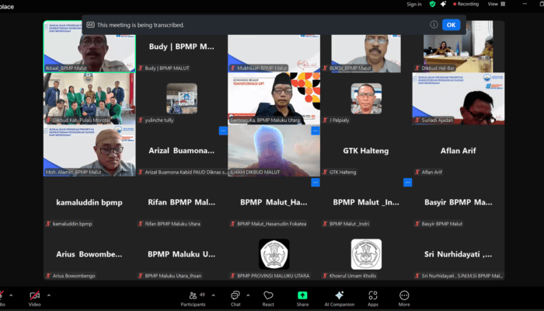Click the green Share screen icon
Image resolution: width=544 pixels, height=311 pixels.
click(x=302, y=298)
